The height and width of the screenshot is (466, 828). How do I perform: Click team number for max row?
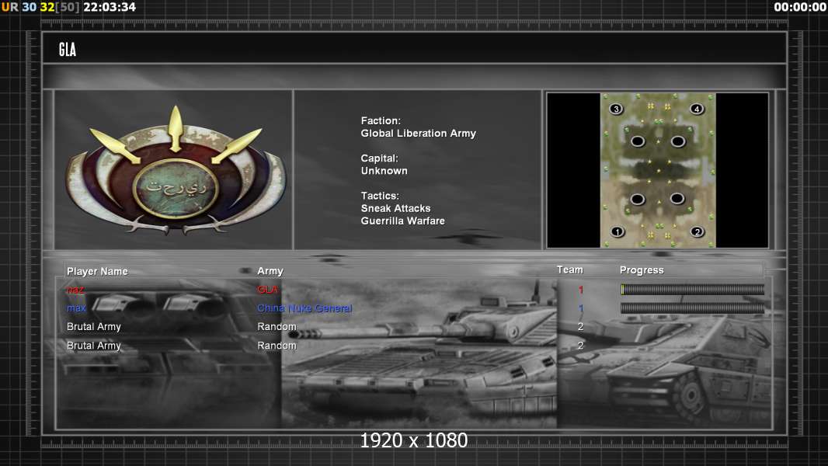point(581,308)
